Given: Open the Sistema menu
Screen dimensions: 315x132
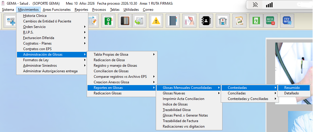Looking at the screenshot, I should pos(8,10).
